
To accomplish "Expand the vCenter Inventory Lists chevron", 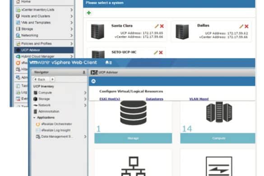I will coord(71,10).
